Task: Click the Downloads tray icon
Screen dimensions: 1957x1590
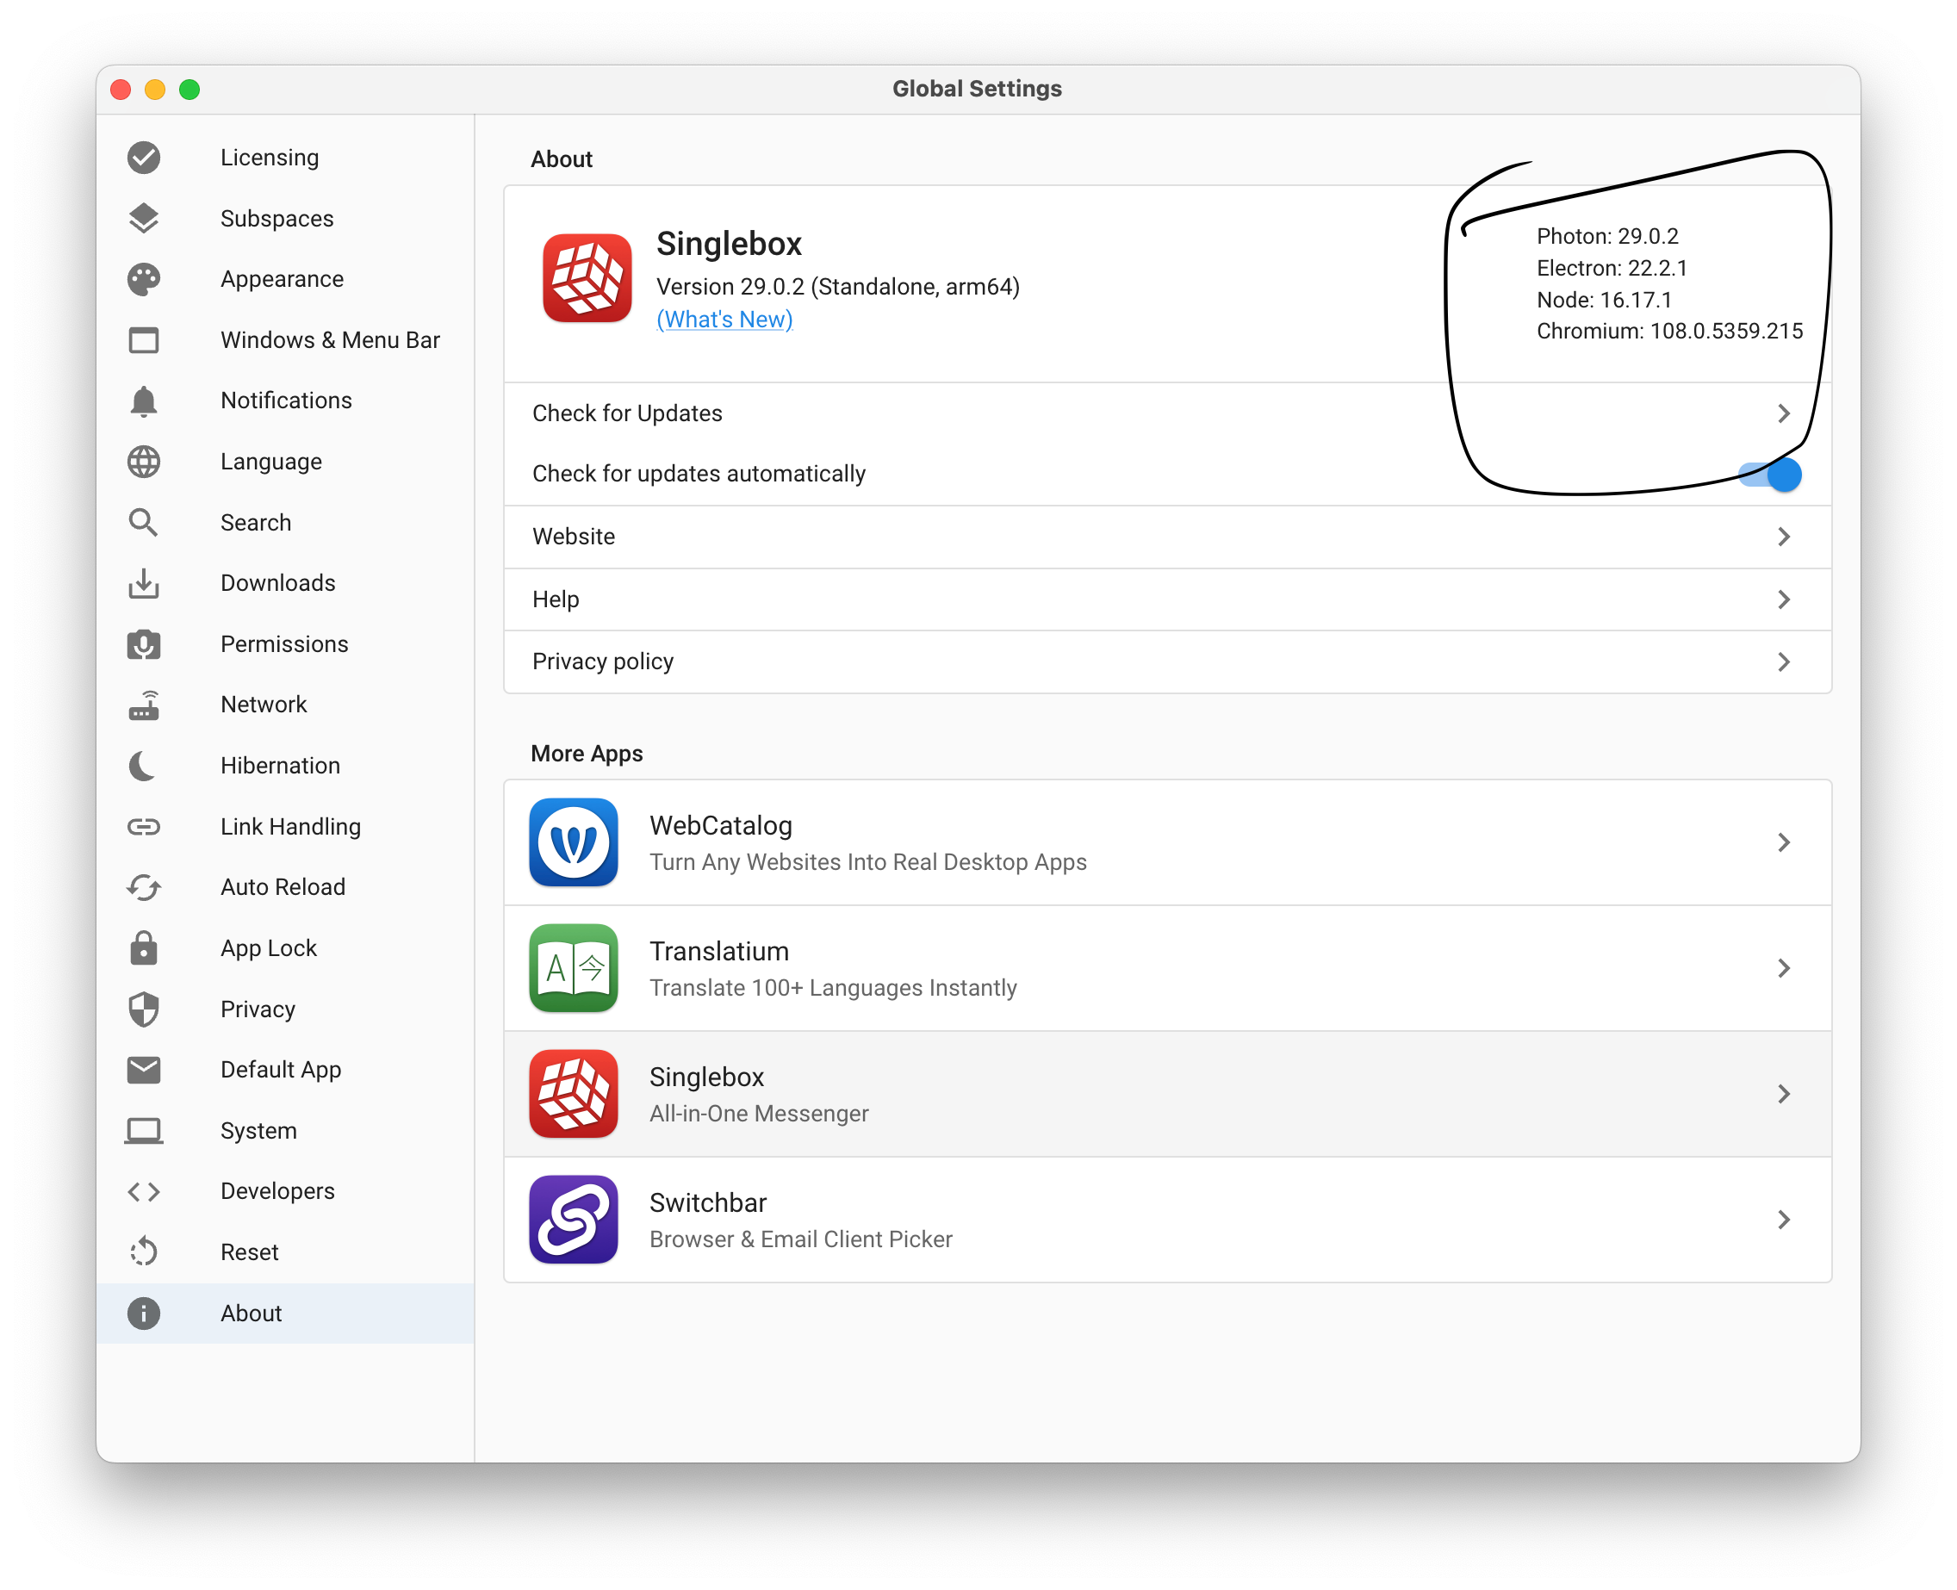Action: click(144, 584)
